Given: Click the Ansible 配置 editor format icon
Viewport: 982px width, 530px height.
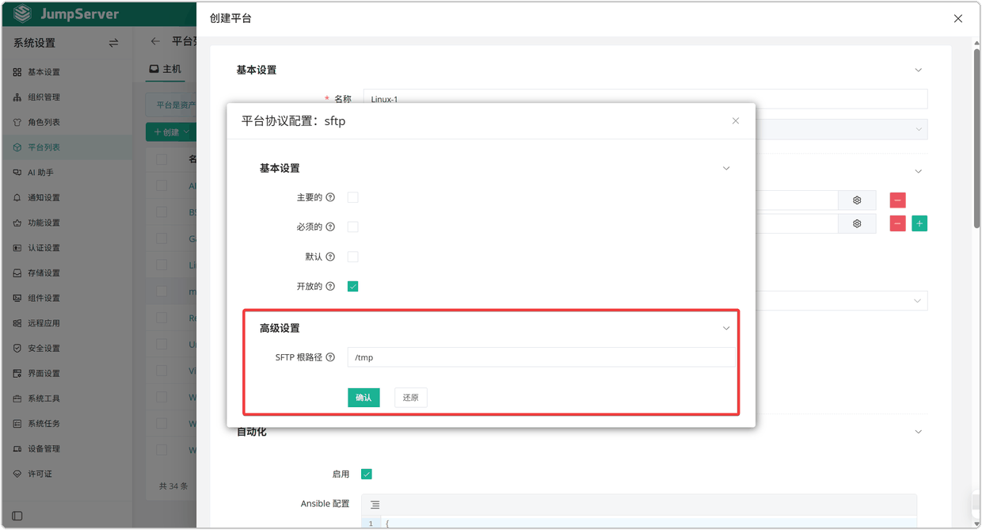Looking at the screenshot, I should (x=375, y=505).
